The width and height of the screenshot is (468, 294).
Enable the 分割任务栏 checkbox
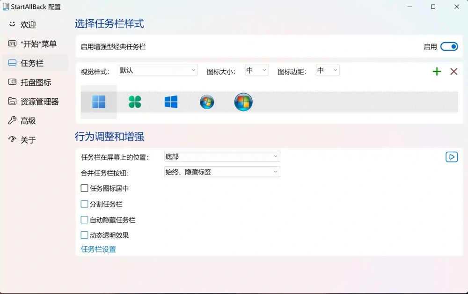(x=84, y=204)
